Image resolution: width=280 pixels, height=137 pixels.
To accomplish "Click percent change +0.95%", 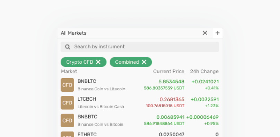I will tap(211, 124).
